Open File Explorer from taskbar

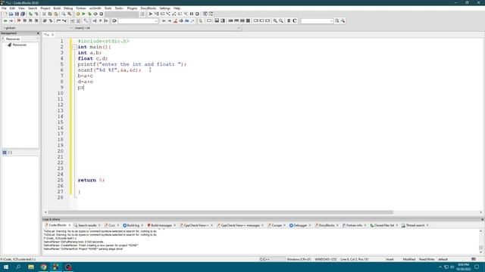coord(31,267)
